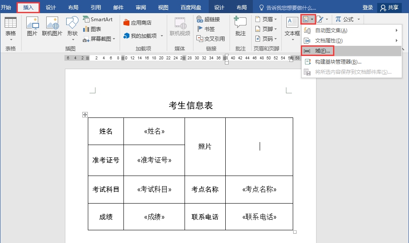Viewport: 409px width, 243px height.
Task: Click the «准考证号» merge field
Action: point(154,160)
